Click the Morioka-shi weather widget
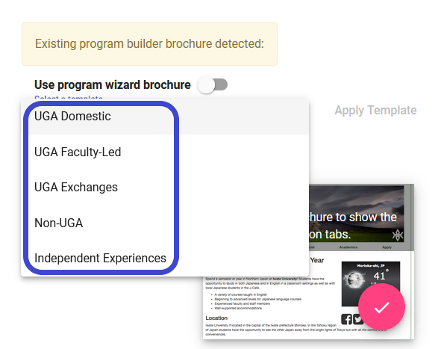 [x=371, y=284]
